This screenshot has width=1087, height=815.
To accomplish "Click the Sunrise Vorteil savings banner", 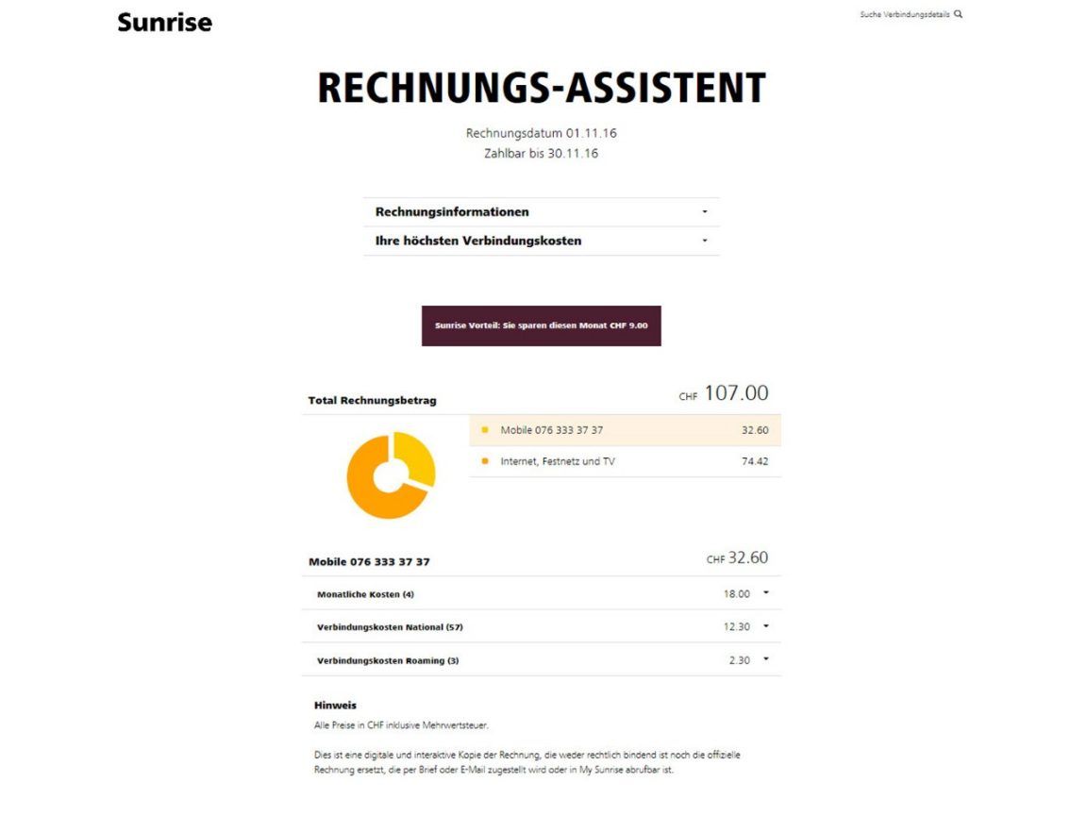I will pos(541,325).
